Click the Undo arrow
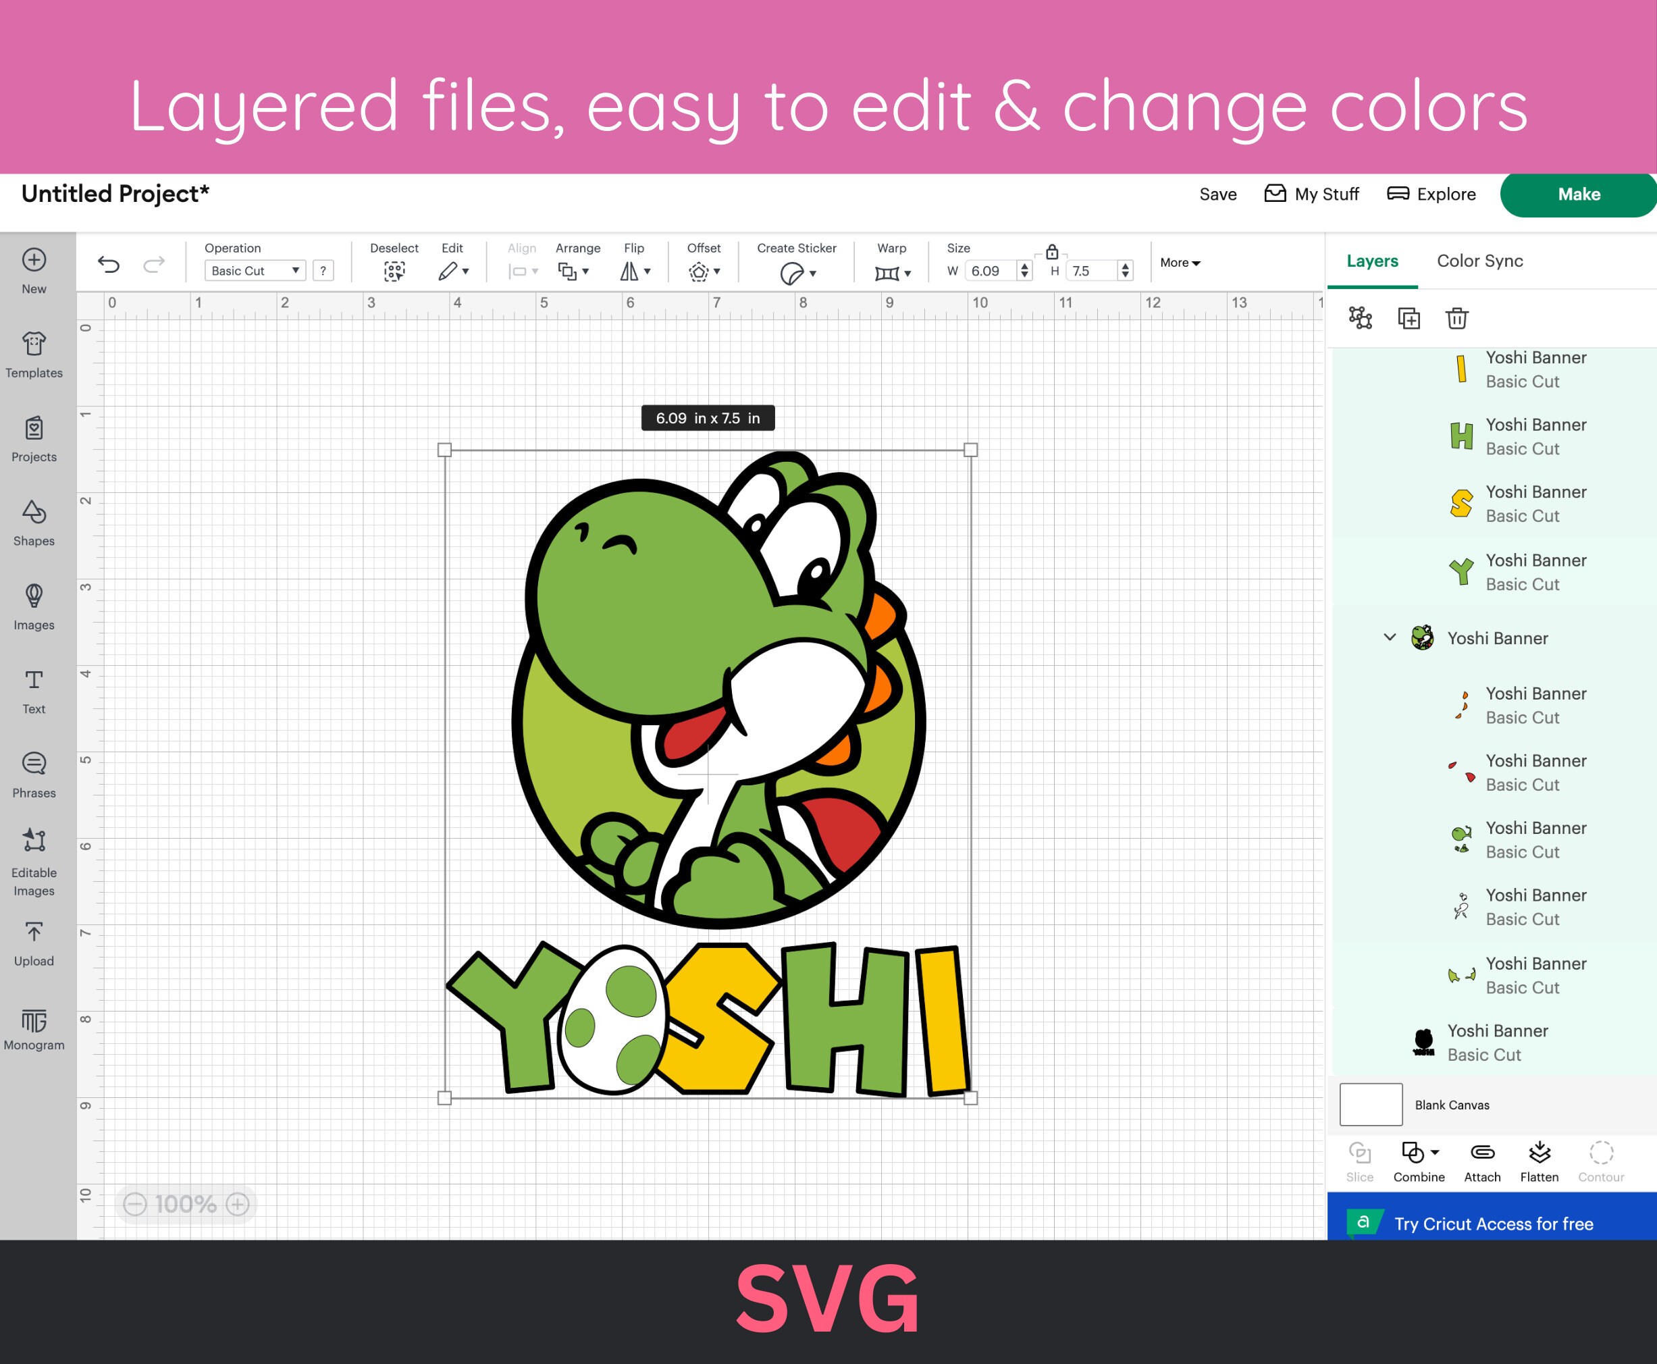The height and width of the screenshot is (1364, 1657). tap(110, 263)
